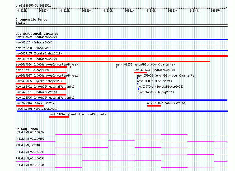Click the small blue mark under nsv4481256
Screen dimensions: 235x171
click(x=117, y=67)
